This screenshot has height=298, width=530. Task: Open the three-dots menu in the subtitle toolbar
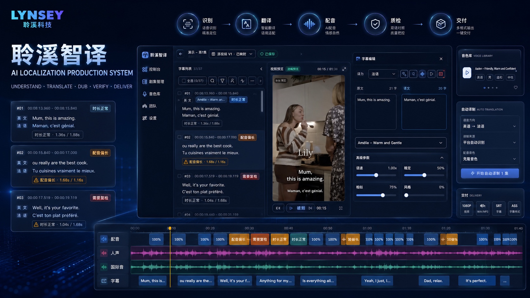click(252, 81)
